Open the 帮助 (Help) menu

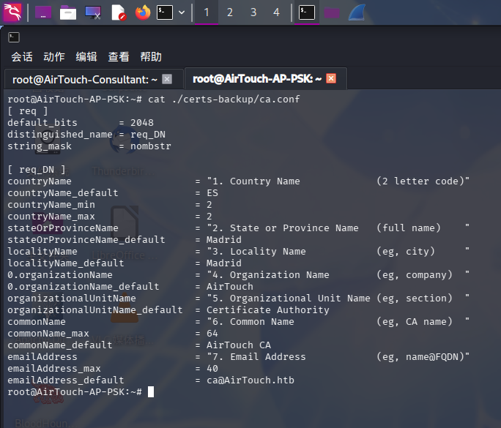(x=151, y=57)
